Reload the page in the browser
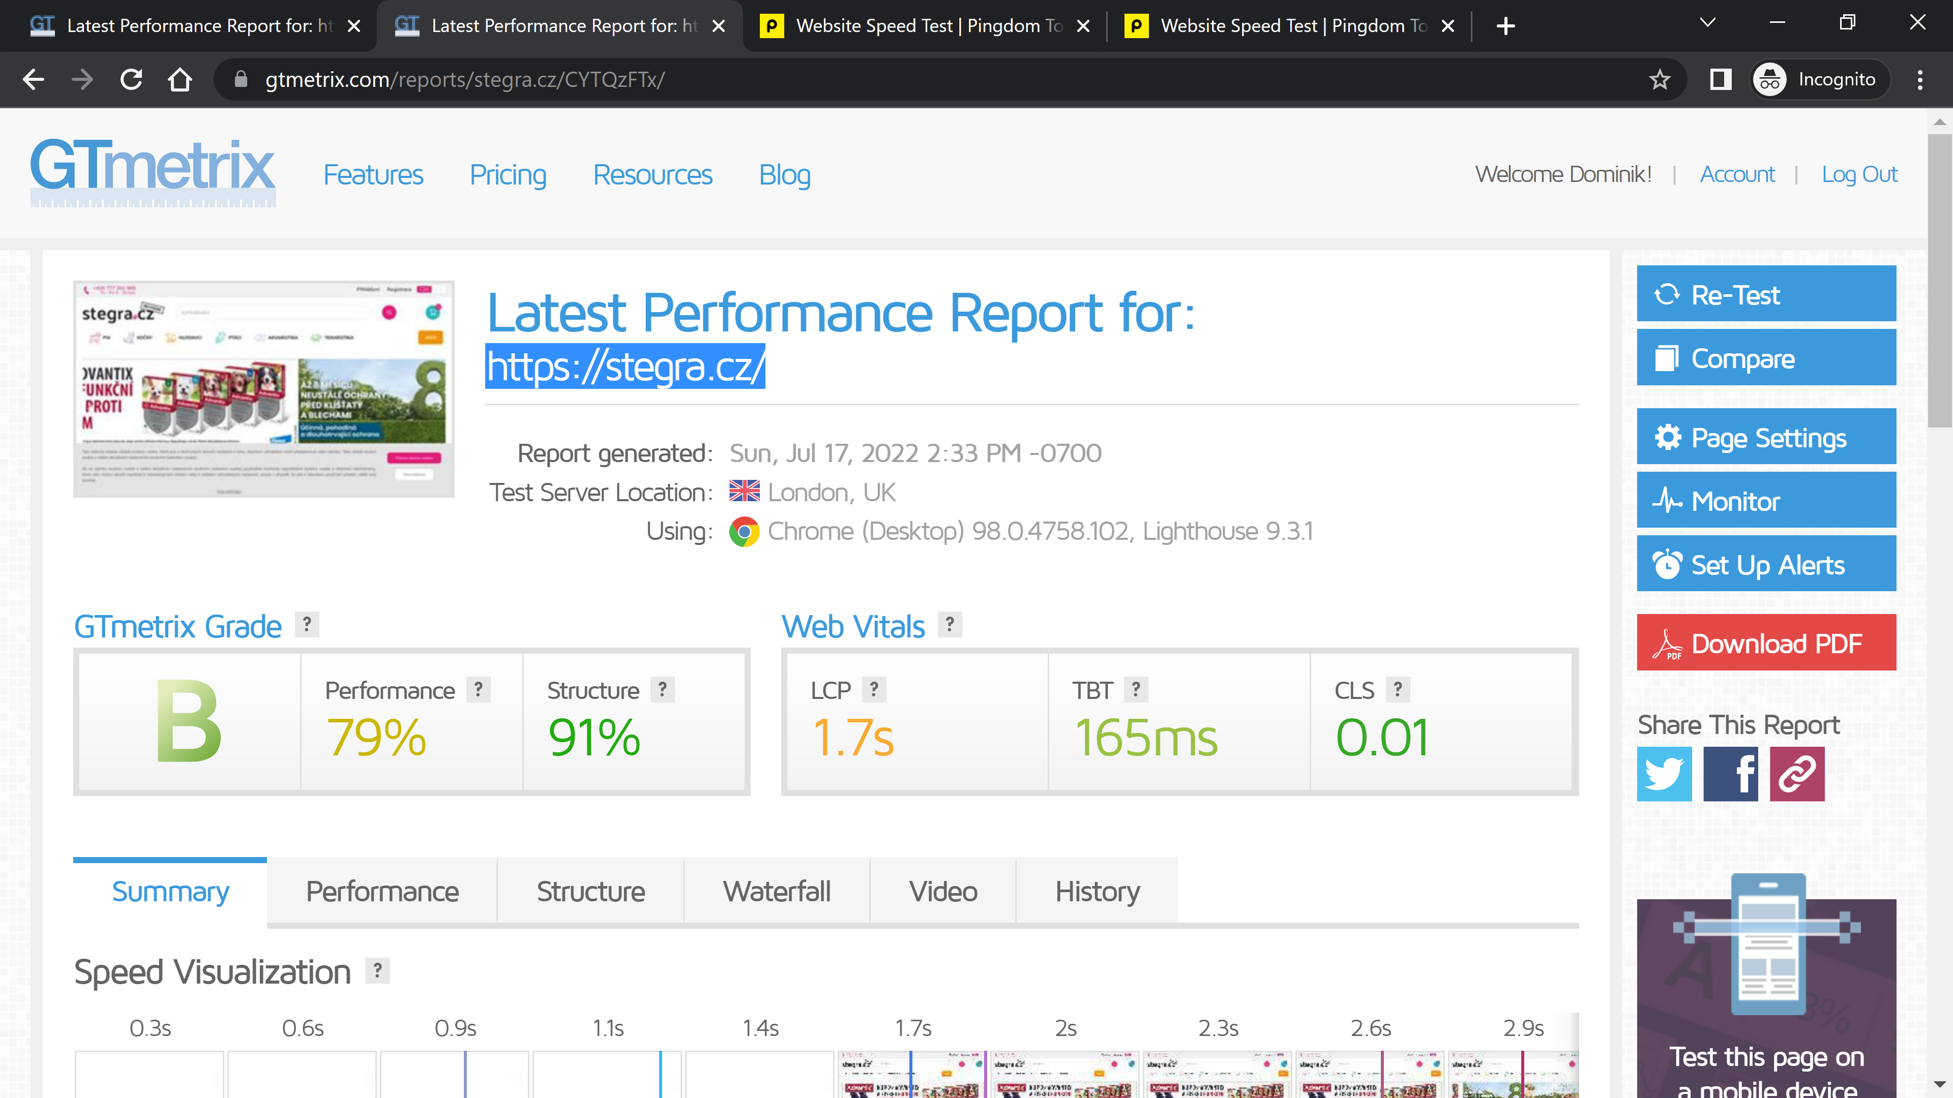 click(131, 80)
